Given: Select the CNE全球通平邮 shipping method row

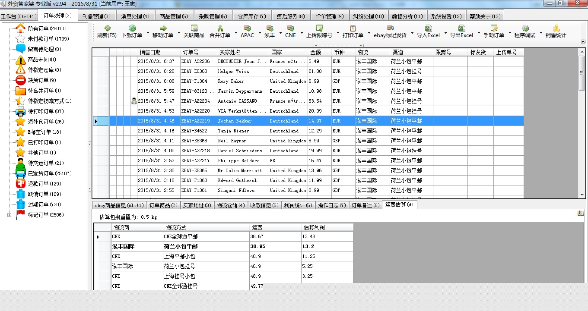Looking at the screenshot, I should pyautogui.click(x=223, y=236).
